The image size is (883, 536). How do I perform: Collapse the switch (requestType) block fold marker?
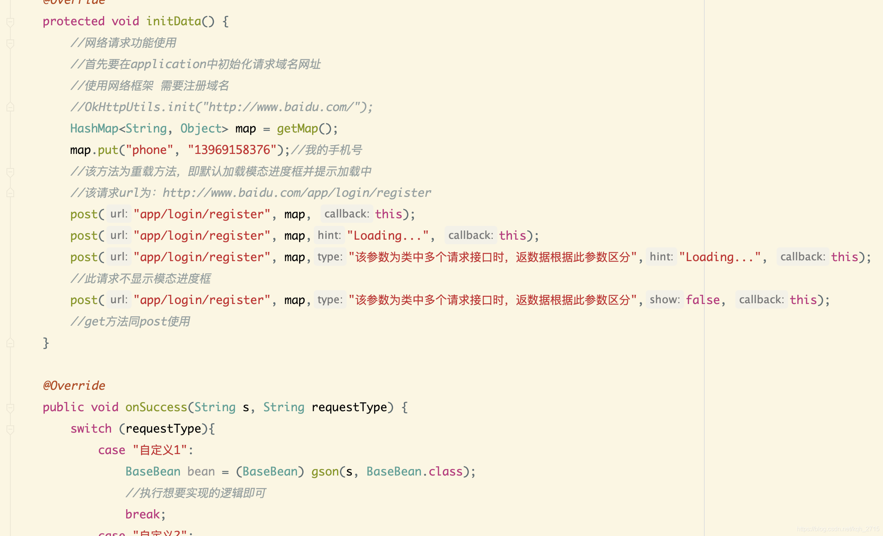point(10,429)
